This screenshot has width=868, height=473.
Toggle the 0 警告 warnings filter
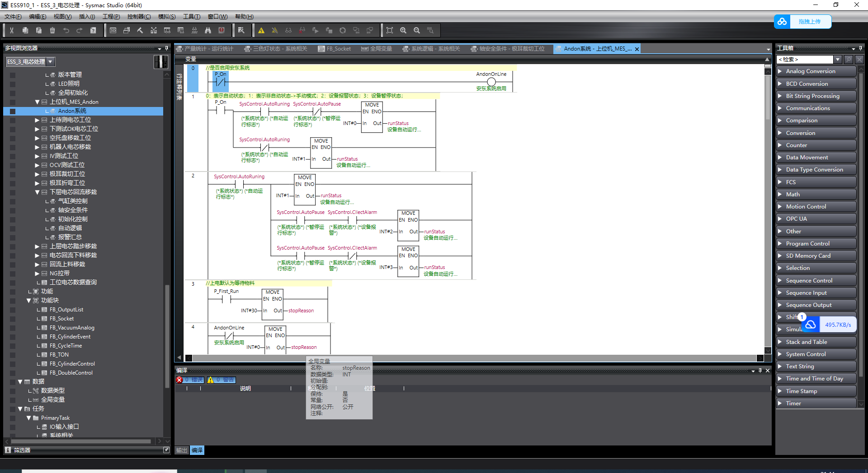click(x=222, y=380)
